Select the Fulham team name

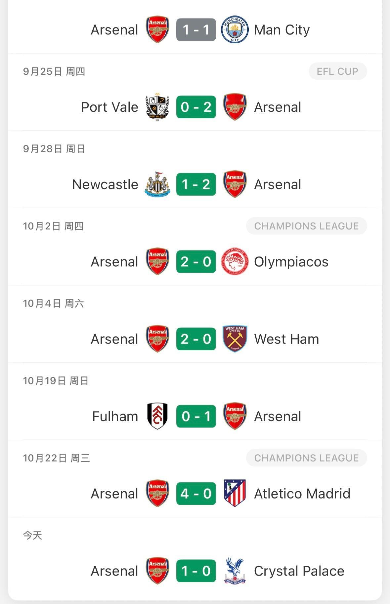tap(115, 416)
